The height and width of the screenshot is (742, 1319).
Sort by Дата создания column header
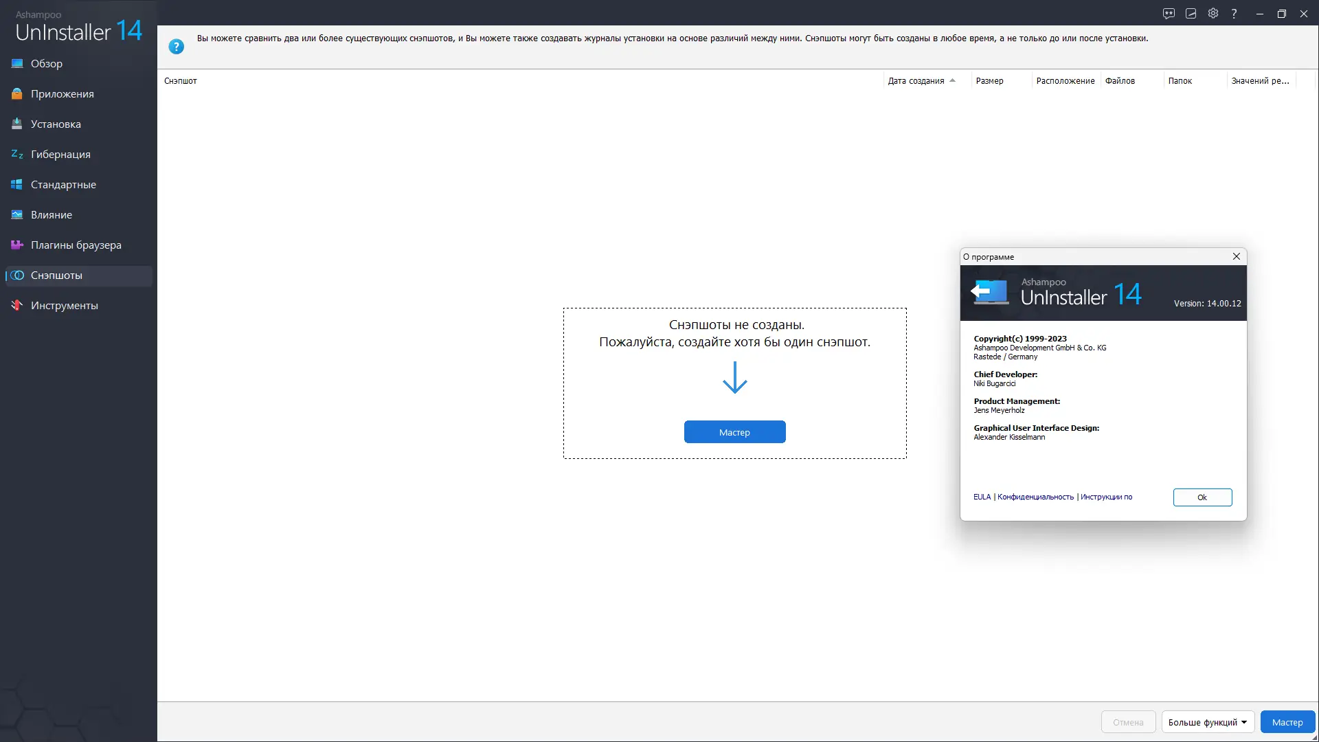click(x=916, y=81)
